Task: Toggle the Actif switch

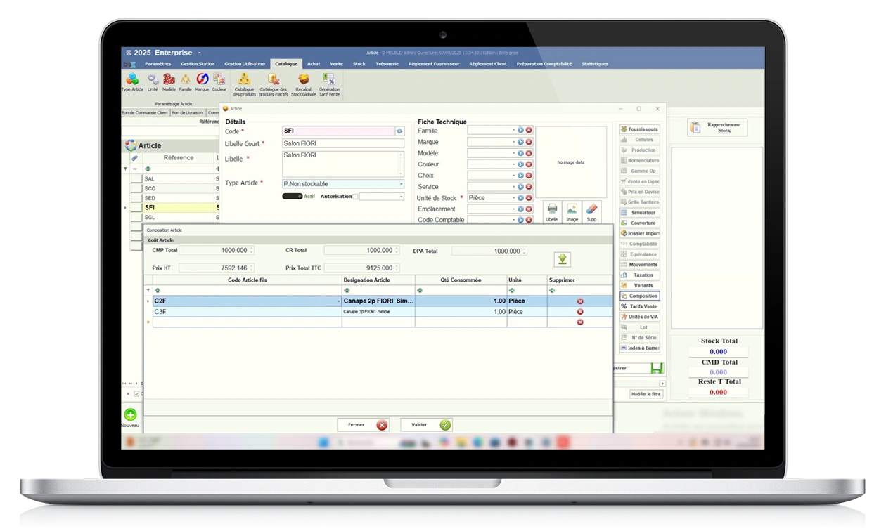Action: (x=293, y=197)
